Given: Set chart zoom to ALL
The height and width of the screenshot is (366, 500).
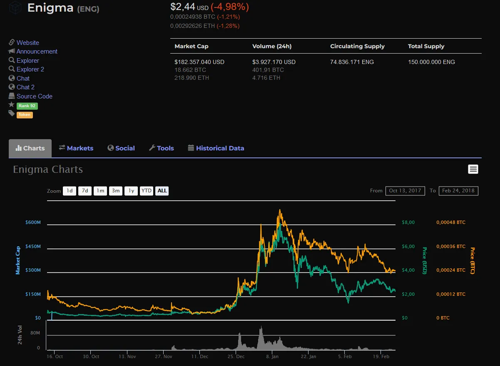Looking at the screenshot, I should [162, 191].
